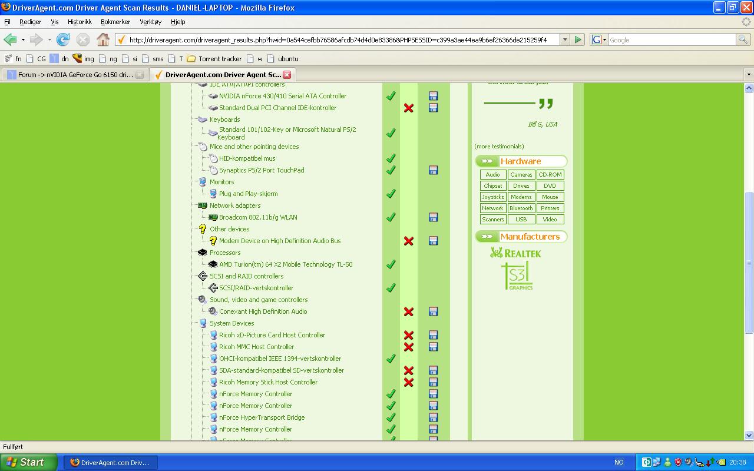754x471 pixels.
Task: Click the stop loading icon
Action: pyautogui.click(x=83, y=39)
